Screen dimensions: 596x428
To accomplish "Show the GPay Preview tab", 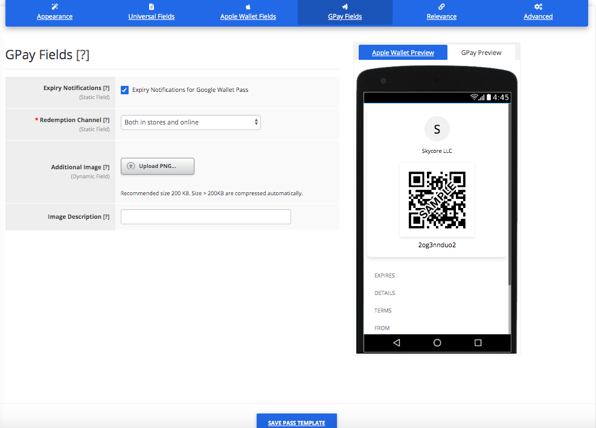I will coord(481,53).
